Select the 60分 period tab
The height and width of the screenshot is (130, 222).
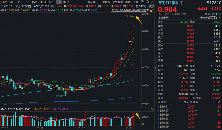(52, 2)
